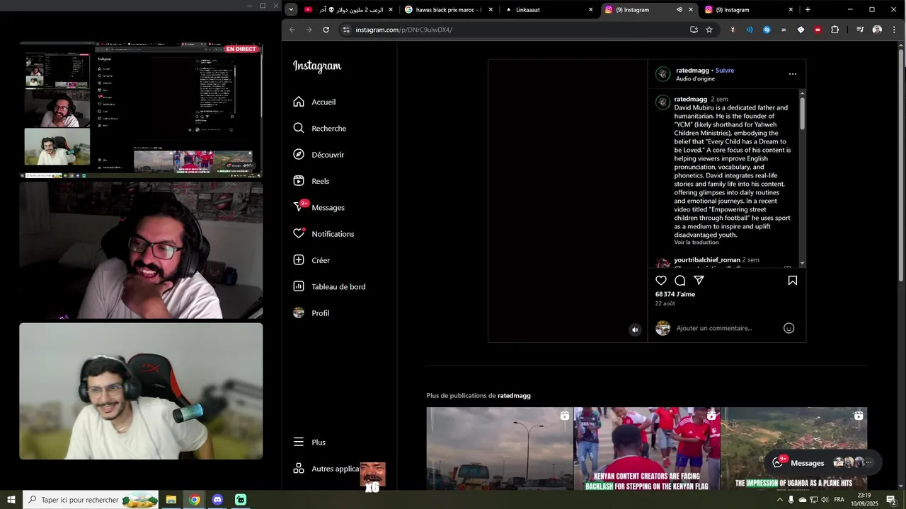Save the post with bookmark icon
This screenshot has width=906, height=509.
pyautogui.click(x=793, y=281)
